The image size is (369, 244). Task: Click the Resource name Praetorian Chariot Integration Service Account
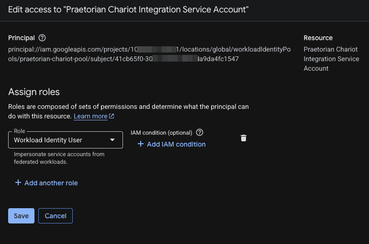[331, 59]
